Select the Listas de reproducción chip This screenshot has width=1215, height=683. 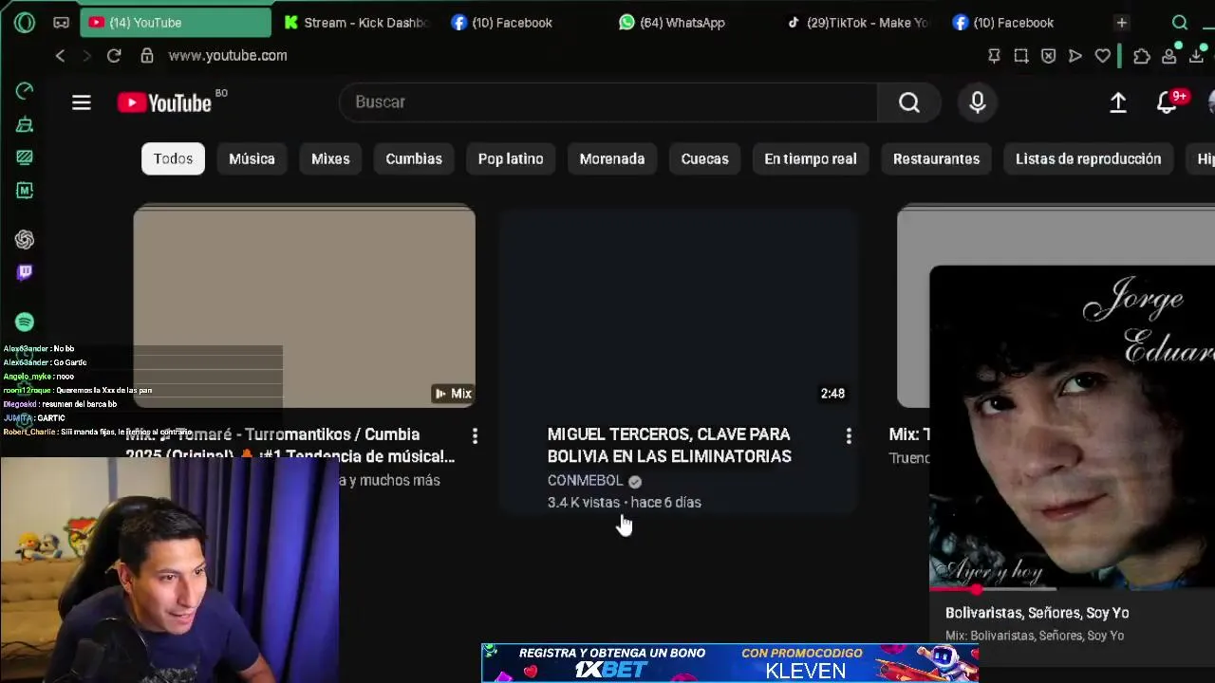tap(1088, 158)
